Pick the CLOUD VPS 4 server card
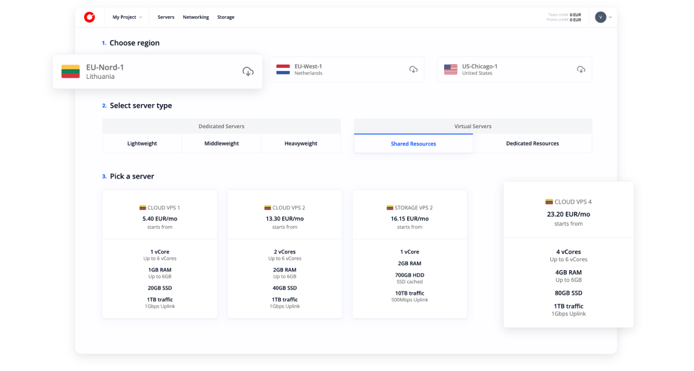 [568, 254]
